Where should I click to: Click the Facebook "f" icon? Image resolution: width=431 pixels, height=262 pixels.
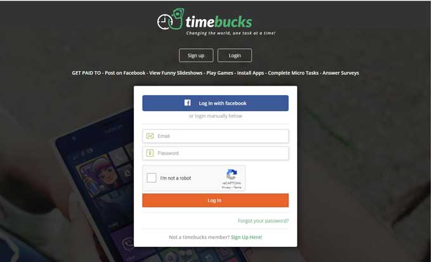[188, 103]
